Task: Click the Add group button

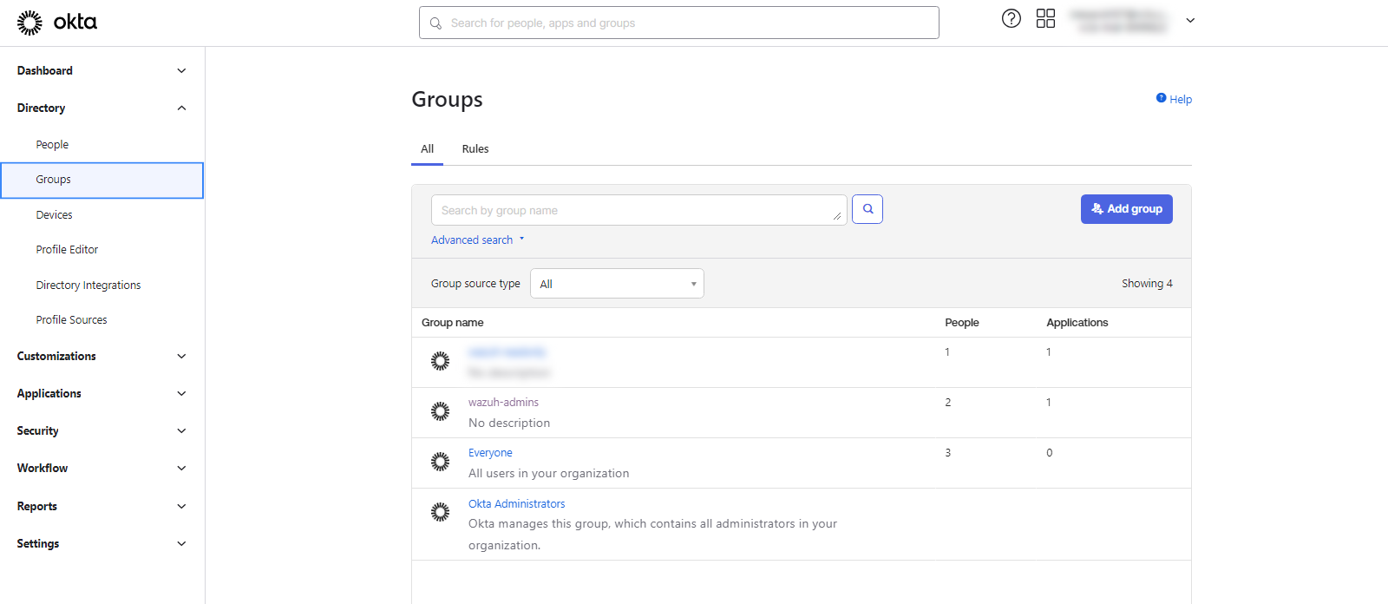Action: pyautogui.click(x=1126, y=209)
